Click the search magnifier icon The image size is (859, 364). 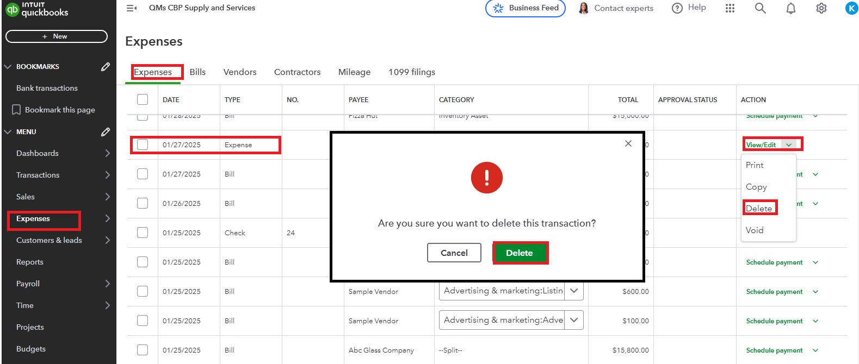coord(760,8)
